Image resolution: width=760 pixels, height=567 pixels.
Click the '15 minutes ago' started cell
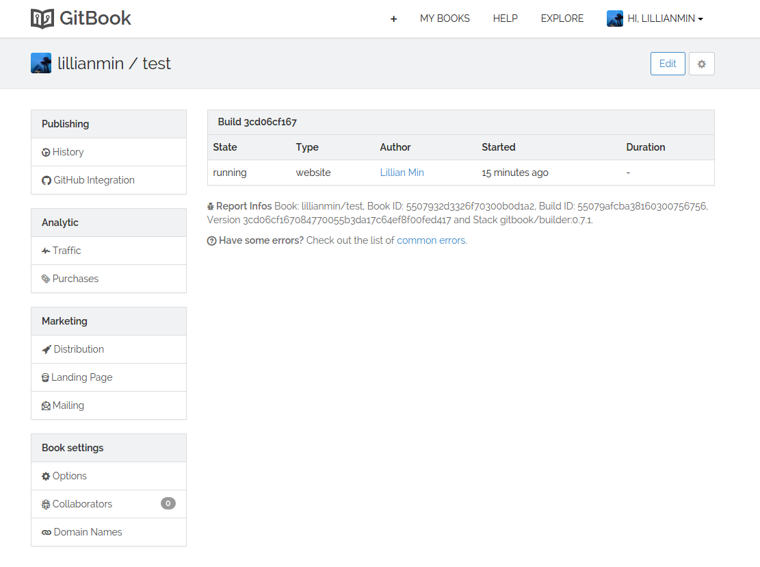(514, 173)
